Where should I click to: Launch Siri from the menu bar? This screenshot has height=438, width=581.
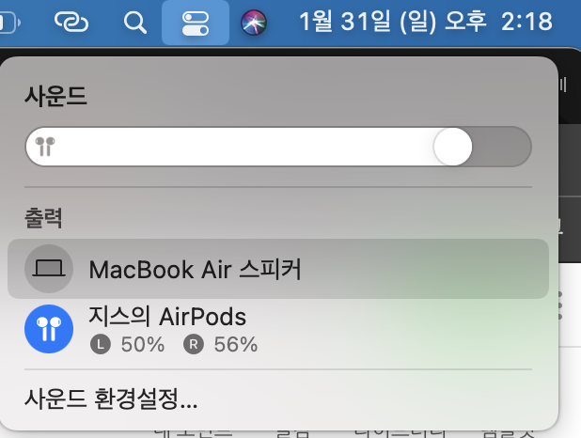254,23
